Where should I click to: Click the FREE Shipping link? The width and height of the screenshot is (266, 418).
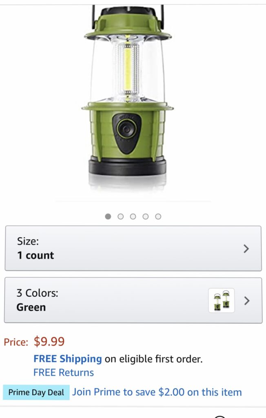tap(68, 359)
